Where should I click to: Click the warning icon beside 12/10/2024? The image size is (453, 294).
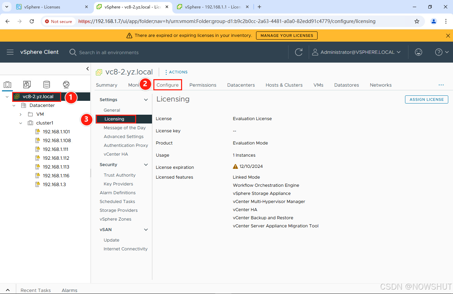pyautogui.click(x=235, y=166)
